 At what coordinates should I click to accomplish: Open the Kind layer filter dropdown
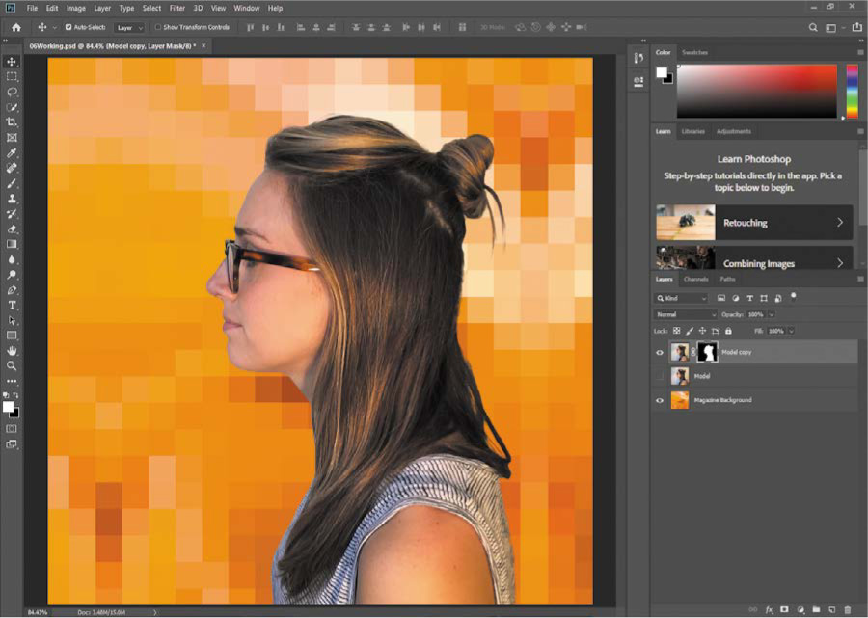pos(681,299)
